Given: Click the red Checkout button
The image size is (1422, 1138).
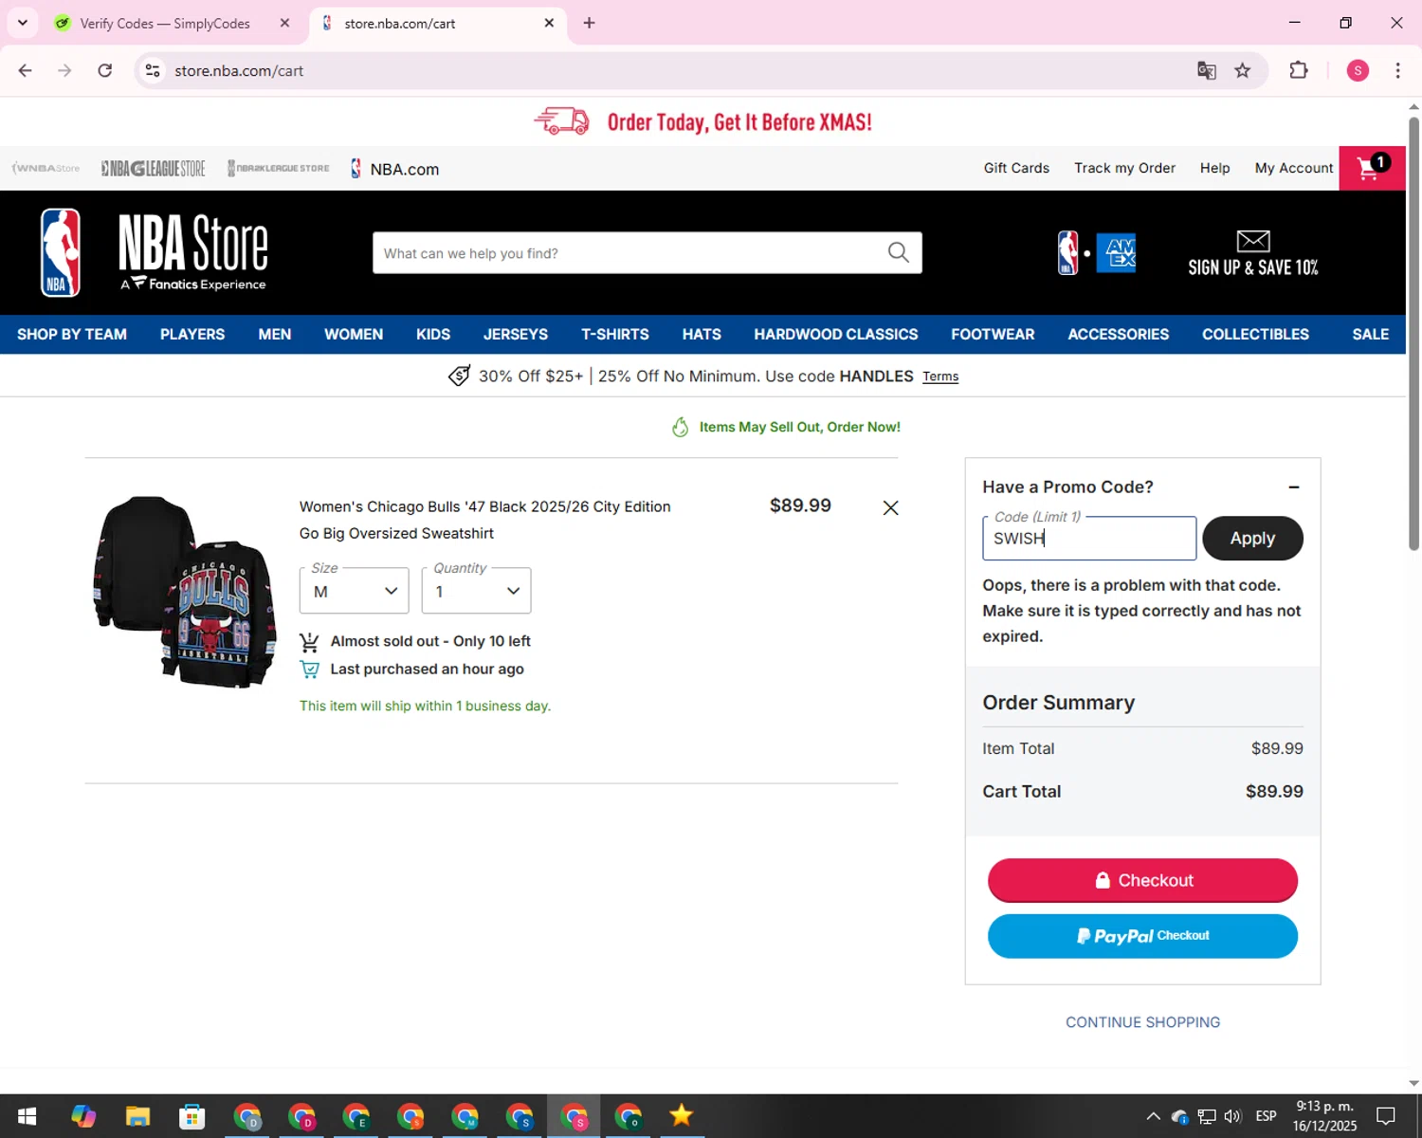Looking at the screenshot, I should point(1142,880).
